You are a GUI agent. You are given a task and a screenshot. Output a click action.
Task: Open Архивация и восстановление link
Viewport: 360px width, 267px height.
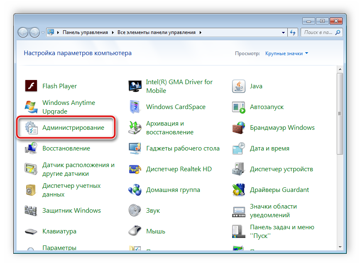click(x=170, y=128)
